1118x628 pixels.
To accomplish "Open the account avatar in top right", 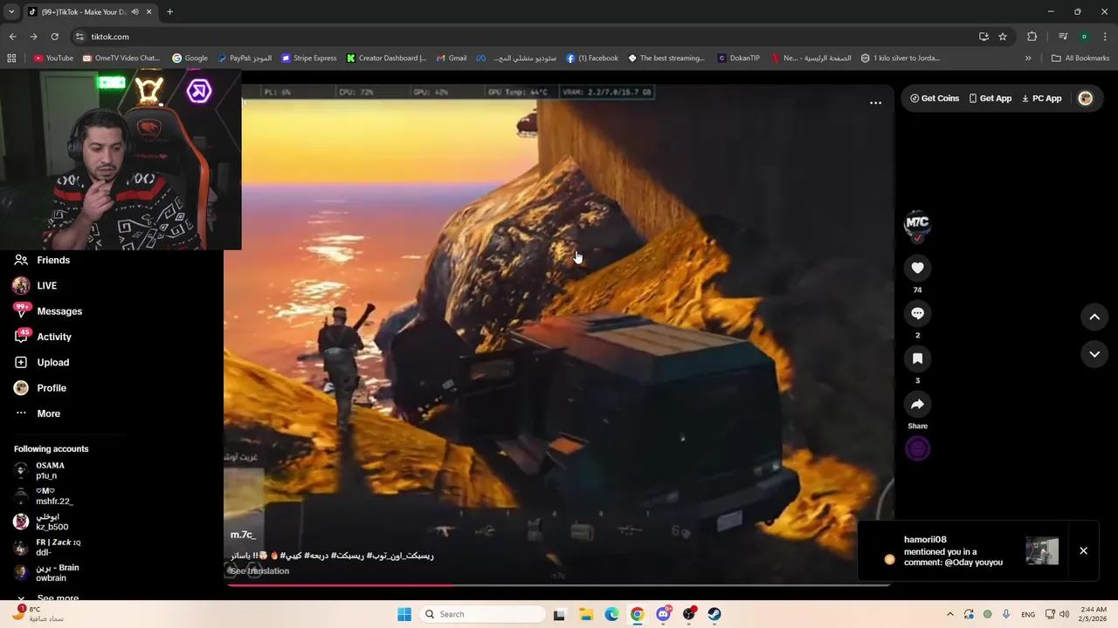I will 1086,99.
